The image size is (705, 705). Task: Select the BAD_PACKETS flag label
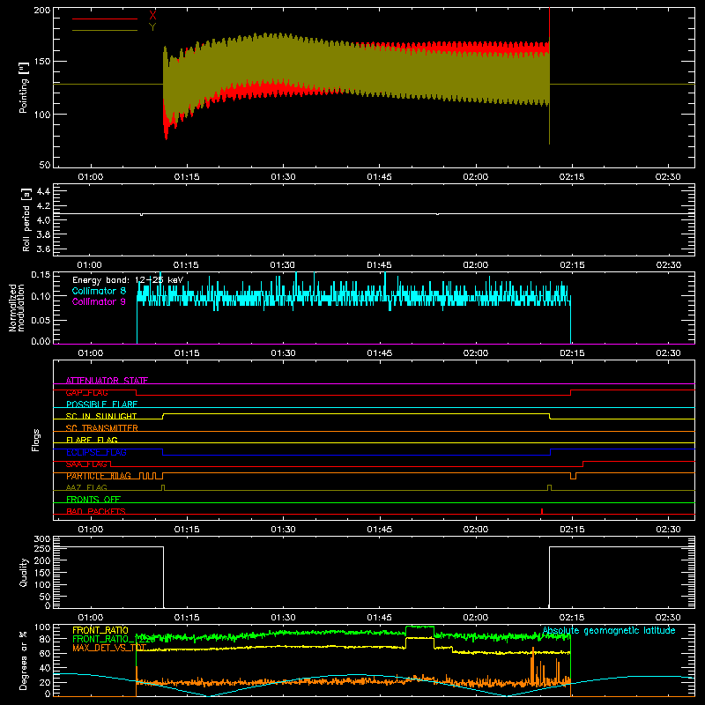click(96, 511)
